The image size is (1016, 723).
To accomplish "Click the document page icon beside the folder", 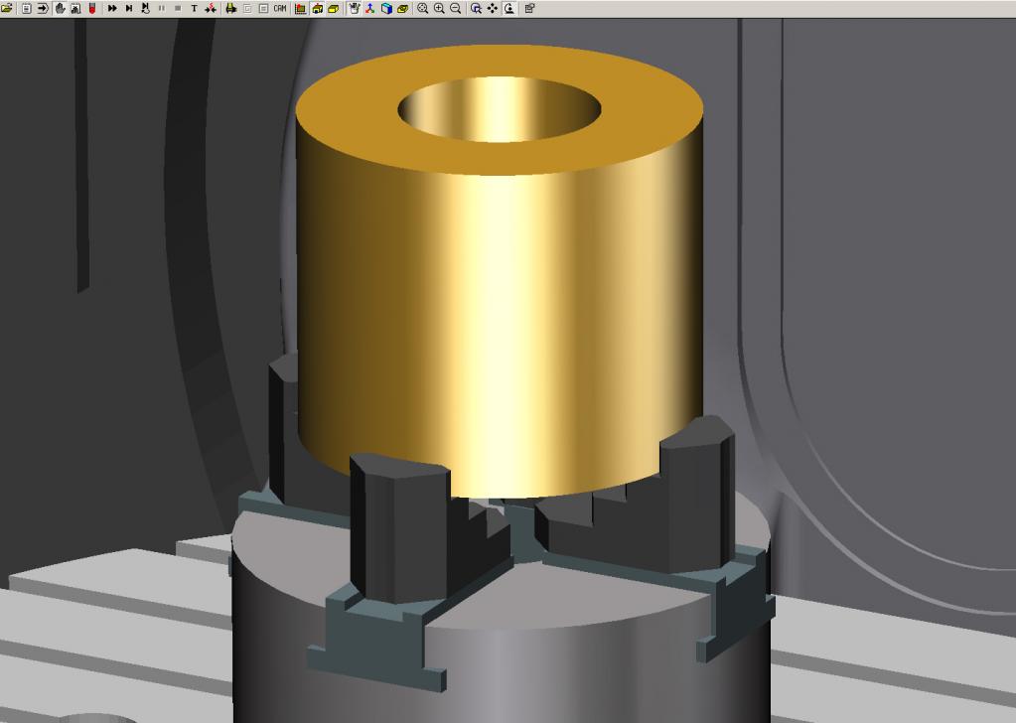I will pos(27,8).
